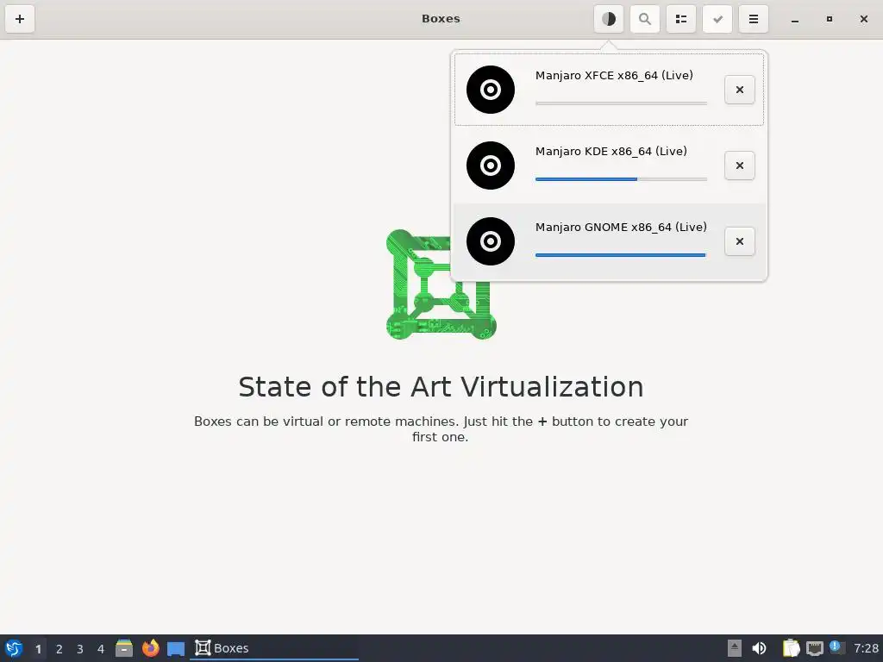
Task: Open the wired network tray icon
Action: [x=814, y=648]
